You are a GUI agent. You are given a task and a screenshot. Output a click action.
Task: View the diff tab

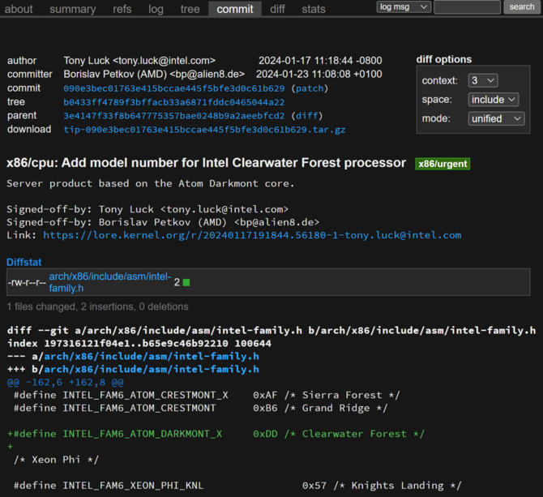pos(277,9)
